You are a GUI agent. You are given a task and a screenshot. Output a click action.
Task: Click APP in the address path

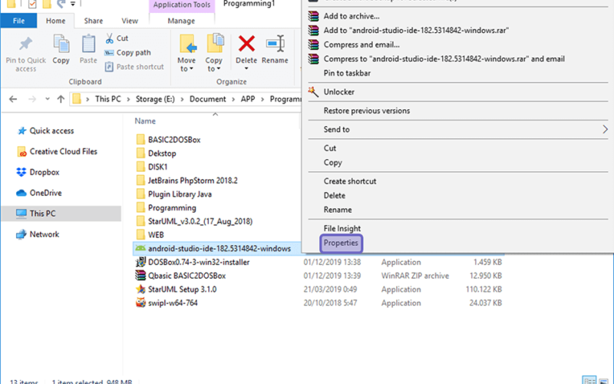click(x=248, y=99)
